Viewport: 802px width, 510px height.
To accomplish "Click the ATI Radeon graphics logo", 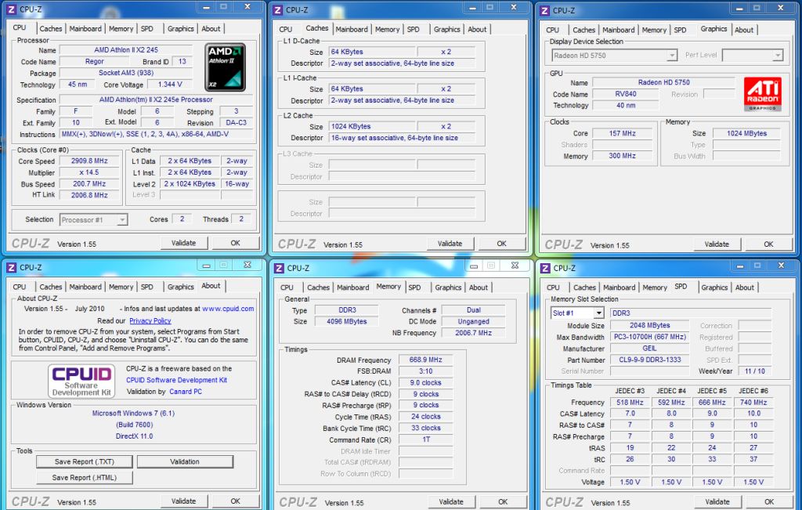I will coord(762,93).
